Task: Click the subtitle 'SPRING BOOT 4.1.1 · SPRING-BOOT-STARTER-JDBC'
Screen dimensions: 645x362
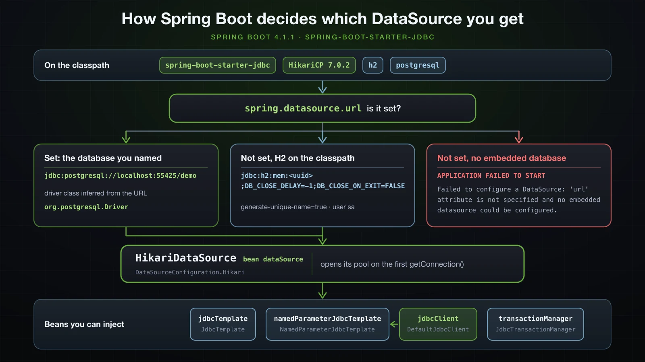Action: (322, 37)
